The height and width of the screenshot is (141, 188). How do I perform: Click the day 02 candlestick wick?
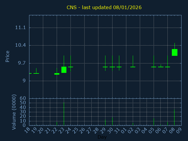(x=133, y=61)
